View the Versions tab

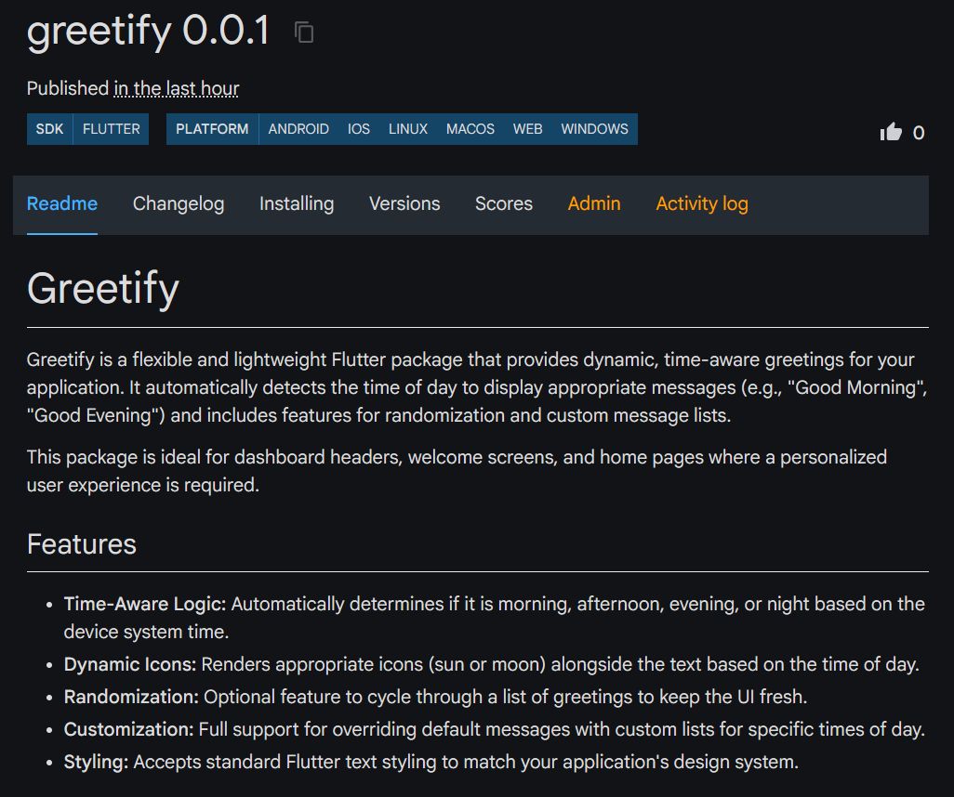coord(404,203)
